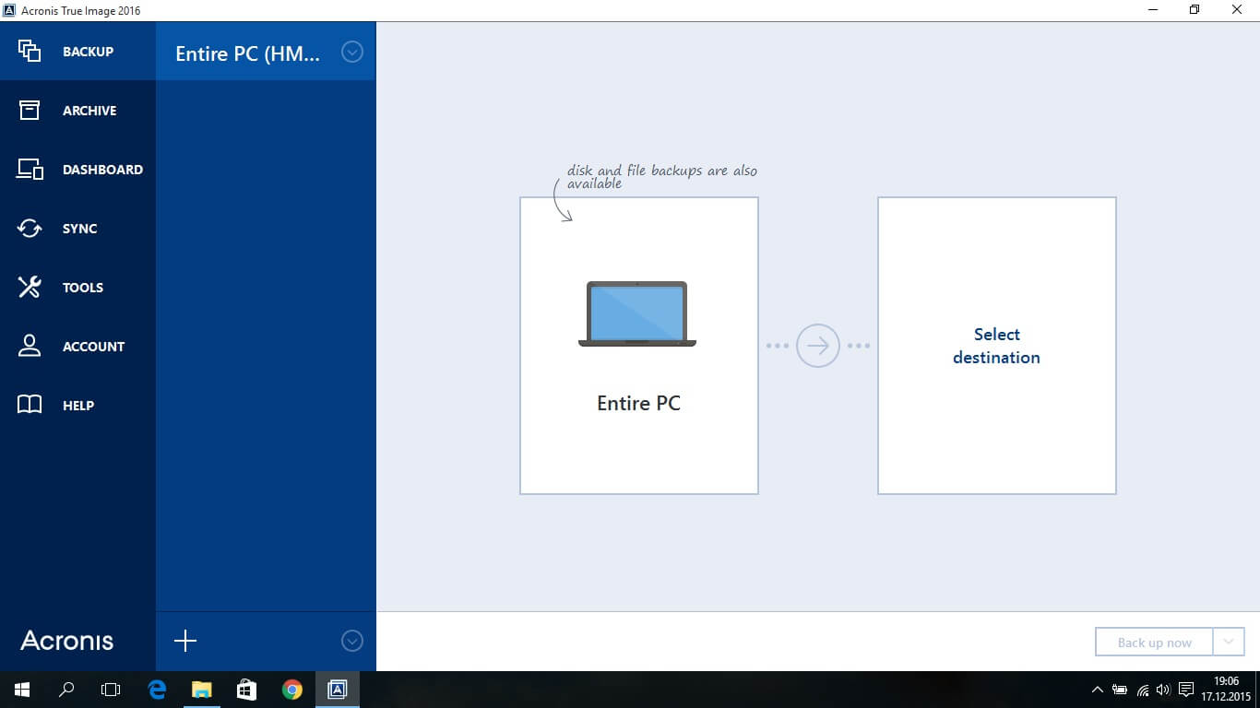Screen dimensions: 1260x708
Task: Expand the Entire PC backup chevron menu
Action: point(352,53)
